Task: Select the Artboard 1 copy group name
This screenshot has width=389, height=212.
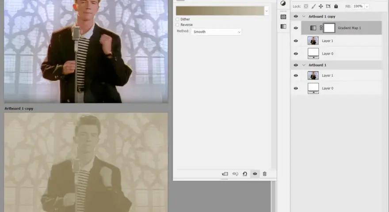Action: 322,16
